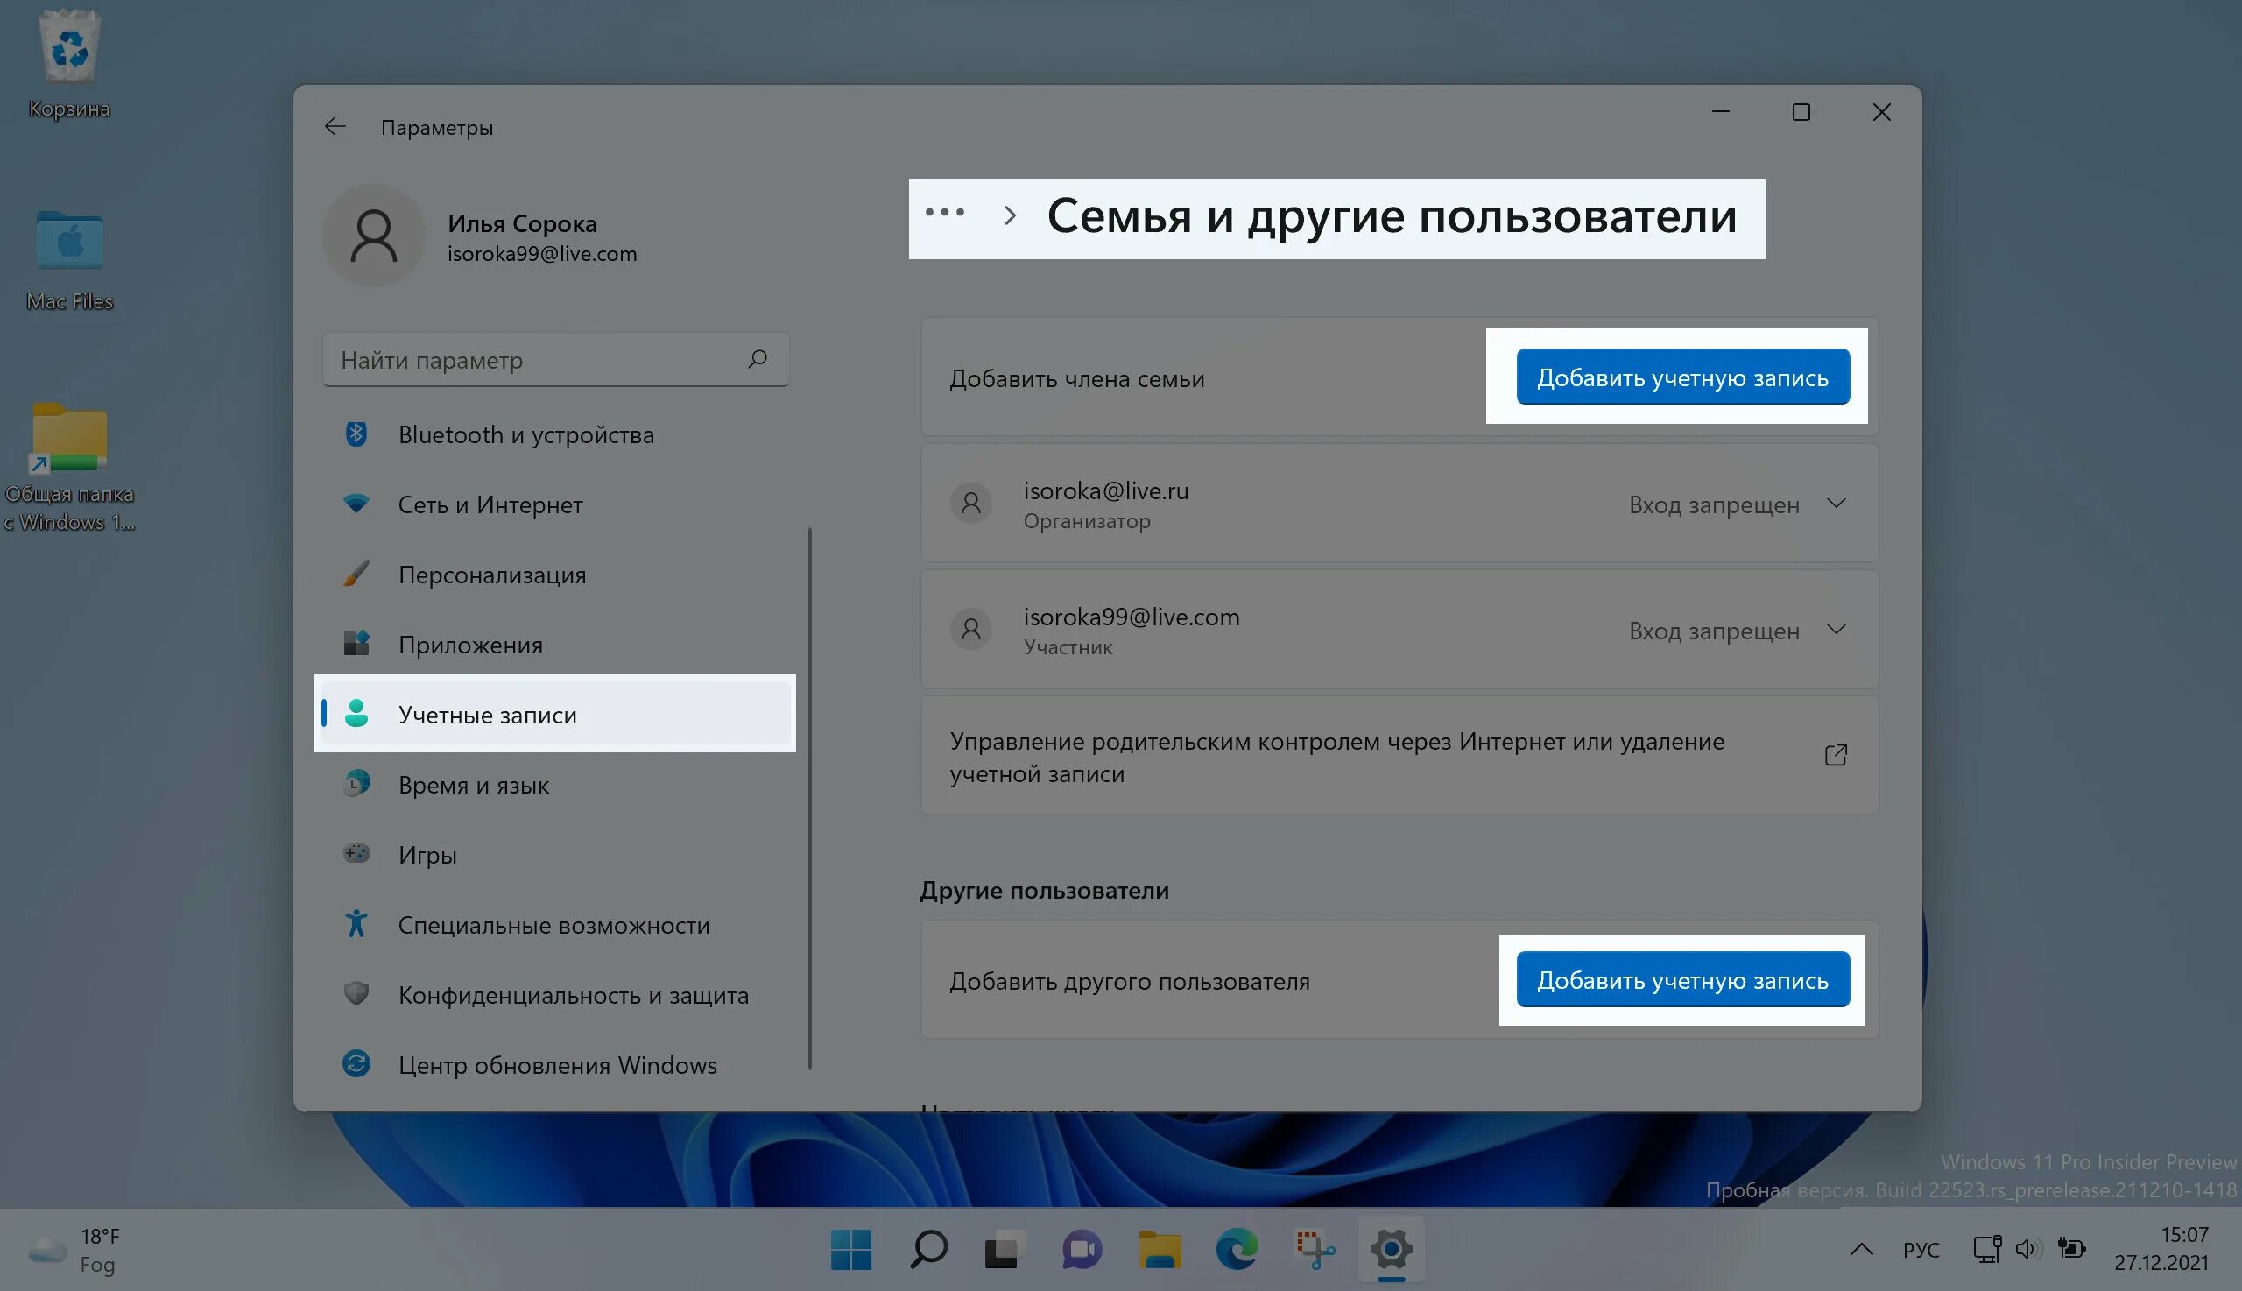The width and height of the screenshot is (2242, 1291).
Task: Click the Добавить члена семьи label
Action: [x=1077, y=378]
